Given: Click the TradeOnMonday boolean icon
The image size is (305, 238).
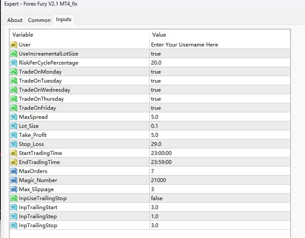Looking at the screenshot, I should [x=14, y=71].
